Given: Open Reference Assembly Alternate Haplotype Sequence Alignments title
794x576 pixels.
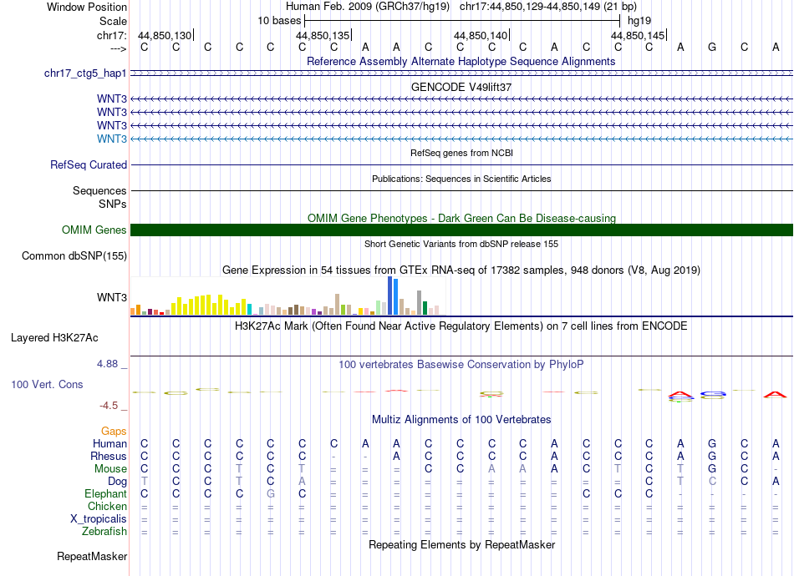Looking at the screenshot, I should coord(461,61).
